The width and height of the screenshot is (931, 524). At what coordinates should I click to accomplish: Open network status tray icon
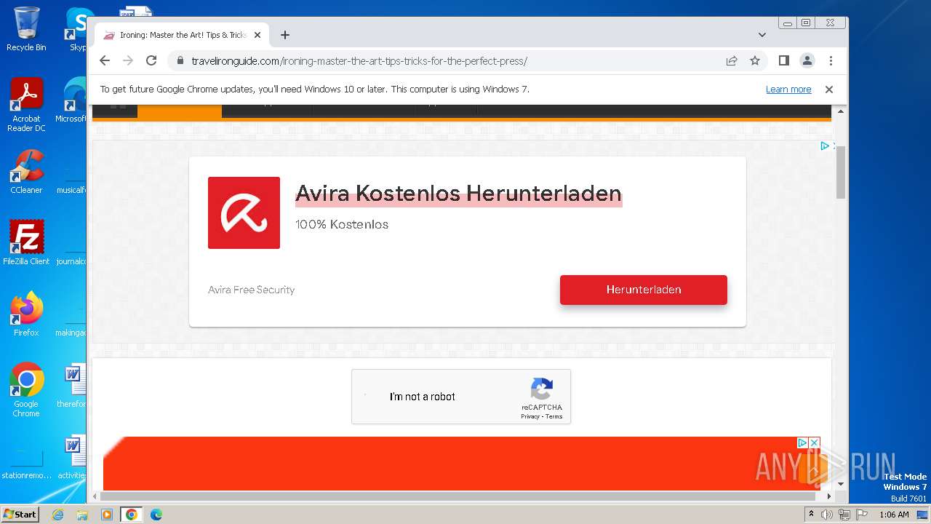click(x=844, y=515)
